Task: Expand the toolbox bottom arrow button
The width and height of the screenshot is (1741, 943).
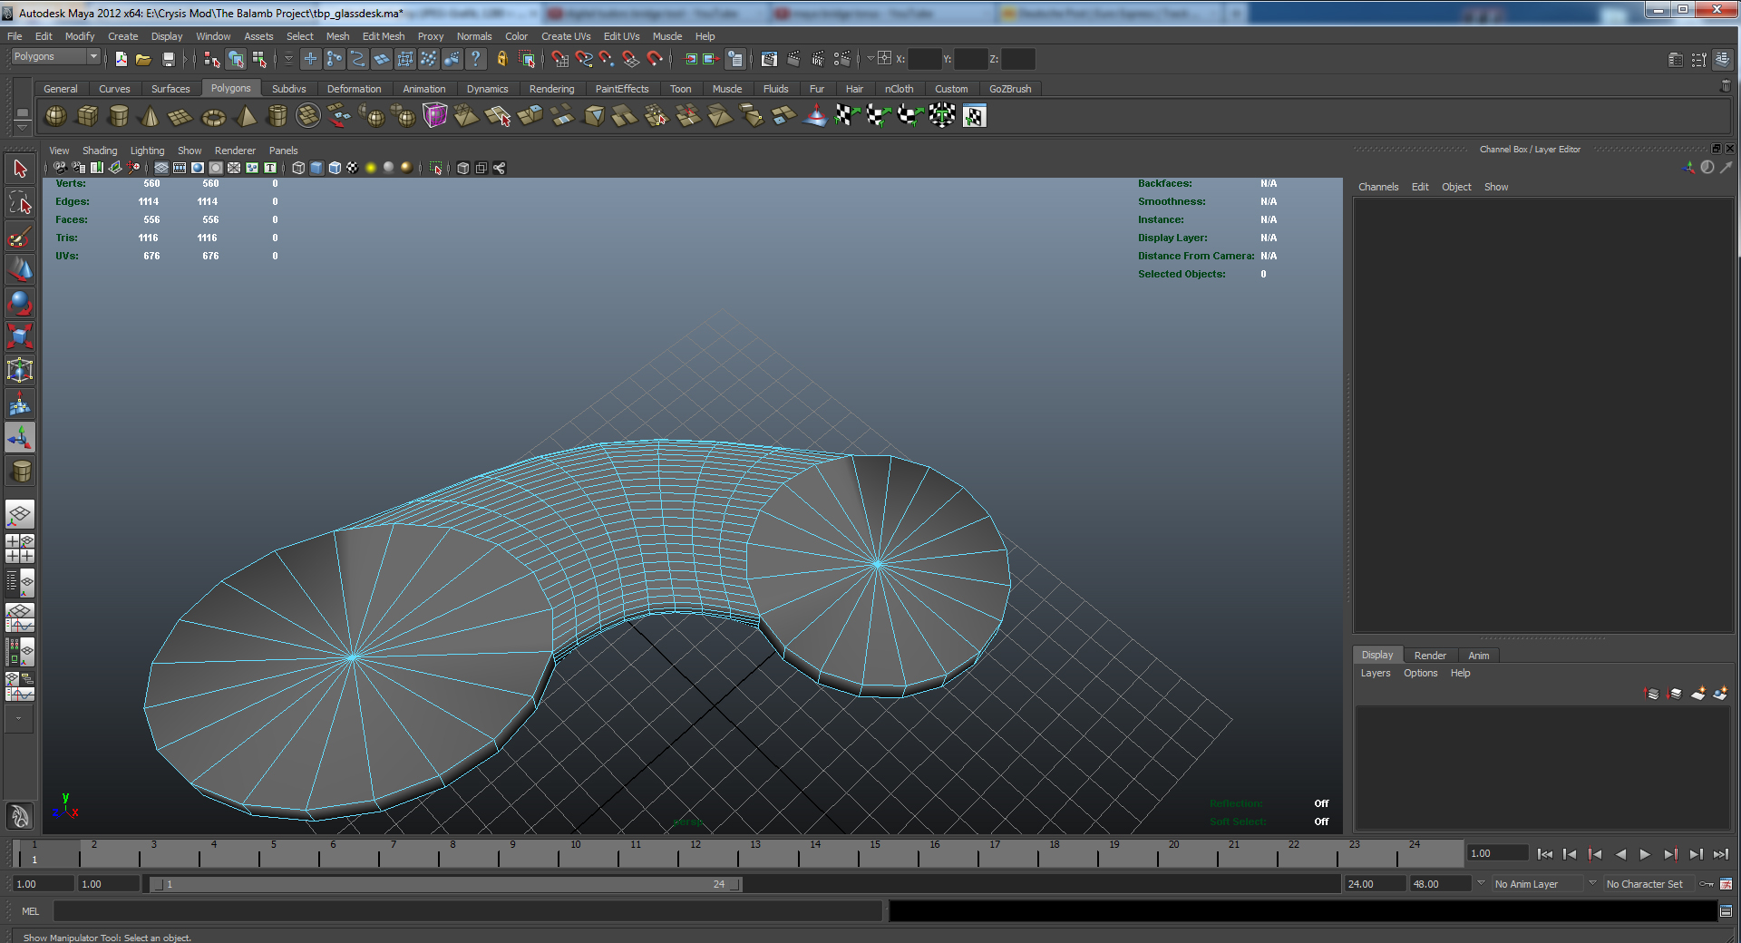Action: pos(19,719)
